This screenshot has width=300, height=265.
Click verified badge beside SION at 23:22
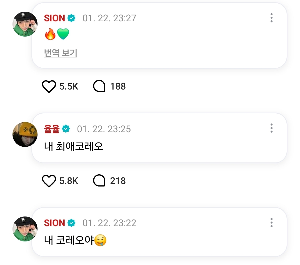(x=72, y=223)
